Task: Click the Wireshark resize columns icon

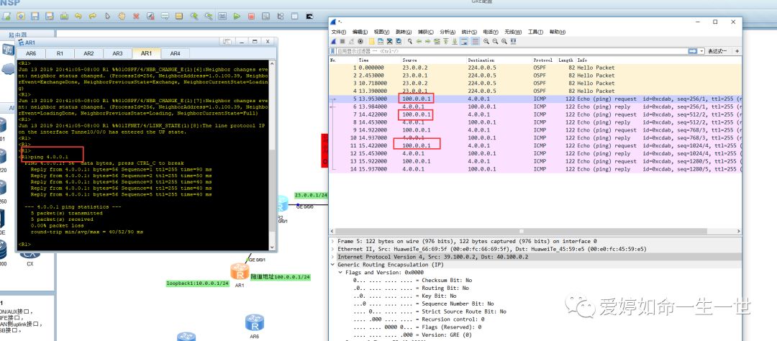Action: point(514,41)
